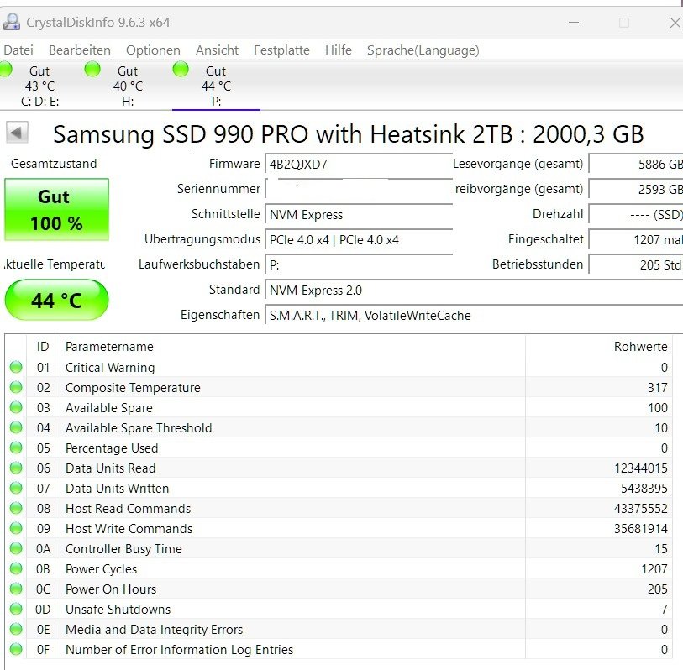Screen dimensions: 683x670
Task: Click the green status dot for Controller Busy Time
Action: 16,548
